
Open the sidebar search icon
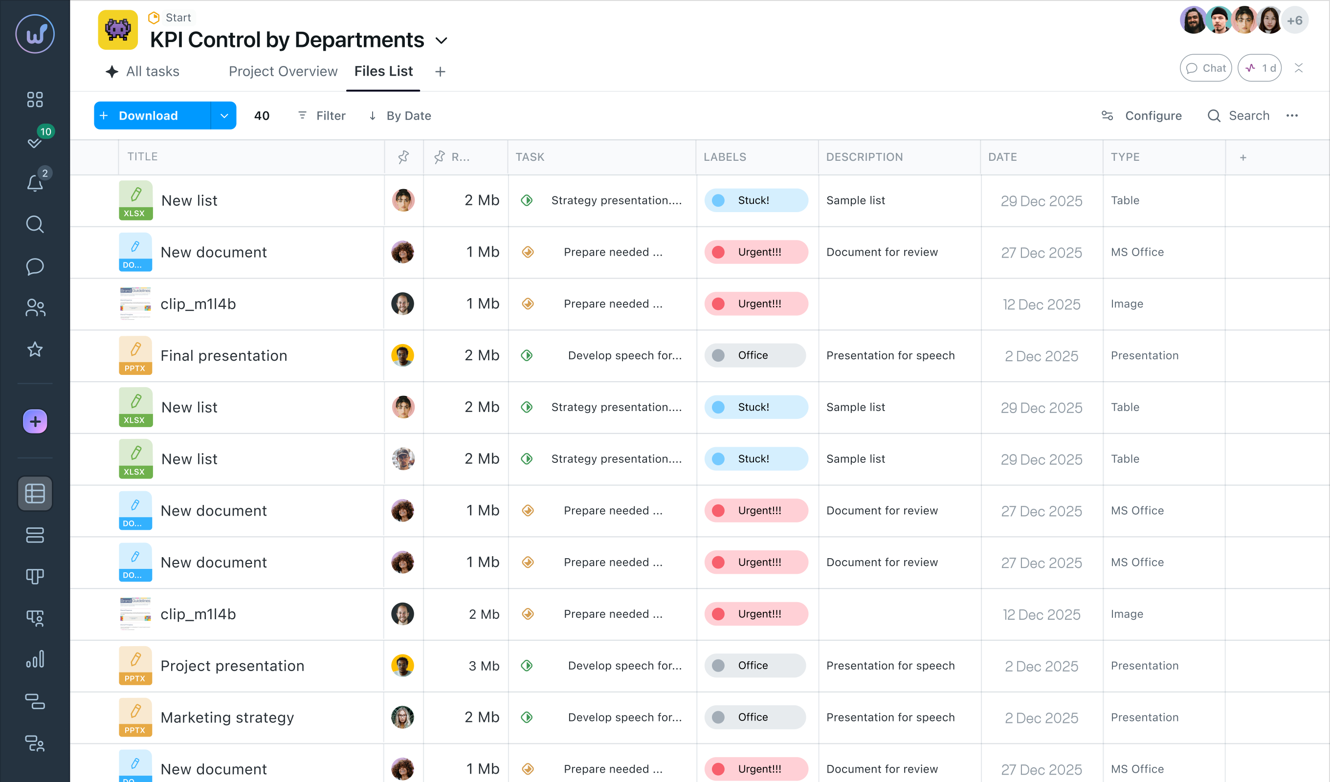pyautogui.click(x=35, y=224)
